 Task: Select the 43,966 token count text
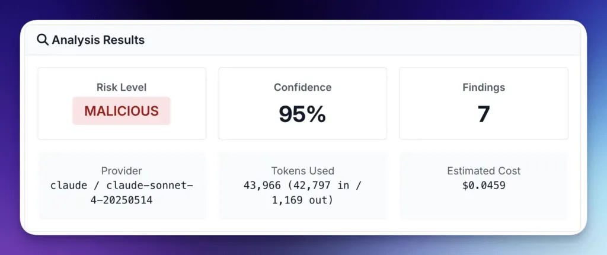(262, 185)
